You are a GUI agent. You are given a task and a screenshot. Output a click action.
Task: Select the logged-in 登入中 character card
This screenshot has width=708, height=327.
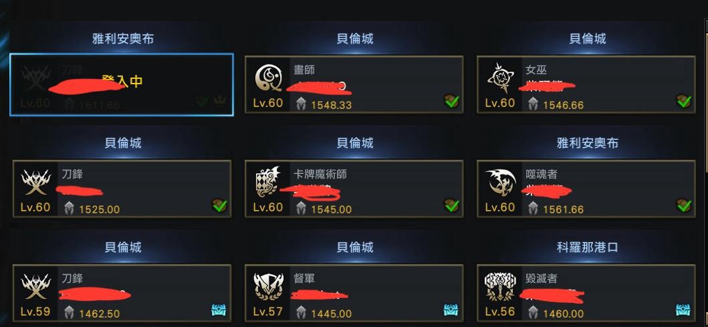click(x=122, y=84)
